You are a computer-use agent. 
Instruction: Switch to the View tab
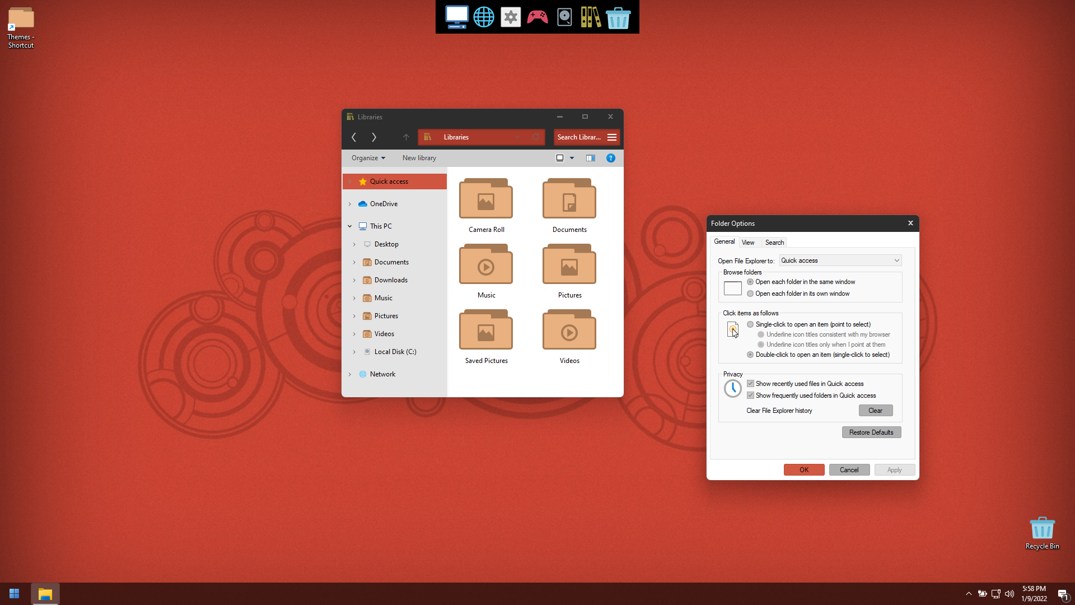(x=748, y=243)
